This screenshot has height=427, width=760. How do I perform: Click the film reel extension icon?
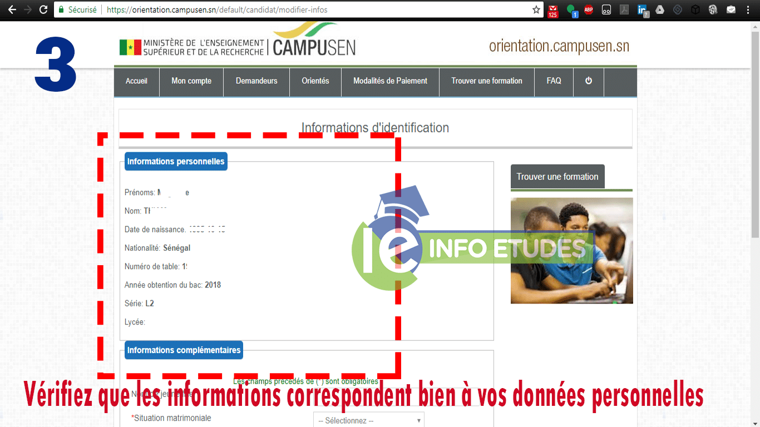point(713,9)
